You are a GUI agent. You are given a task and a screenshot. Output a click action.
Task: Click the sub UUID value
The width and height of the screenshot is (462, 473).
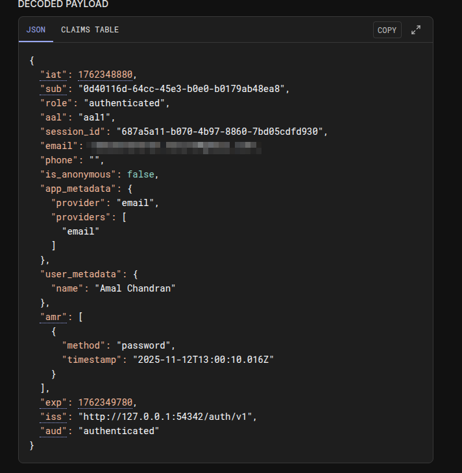(182, 89)
